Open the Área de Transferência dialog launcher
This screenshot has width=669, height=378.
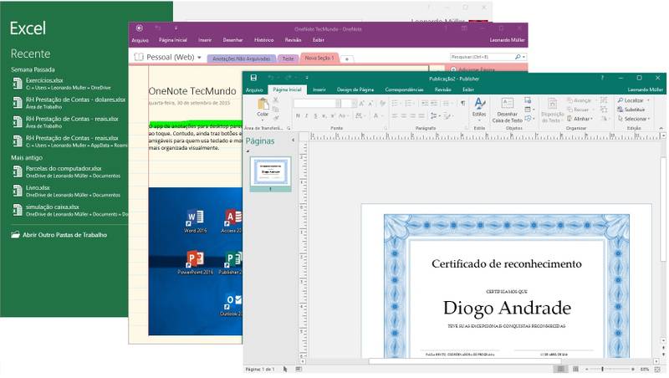point(289,128)
